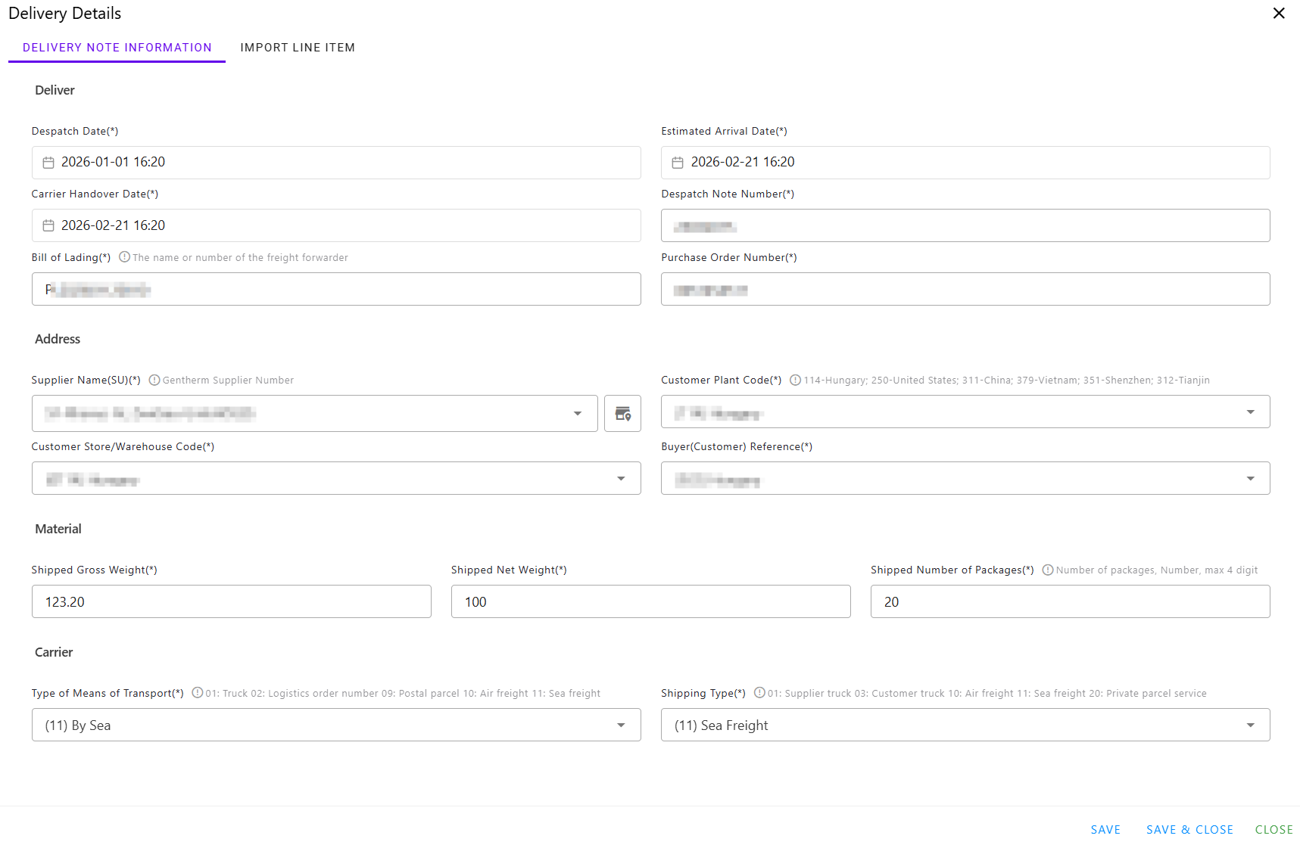Click info icon beside Supplier Name label
1300x845 pixels.
[154, 381]
